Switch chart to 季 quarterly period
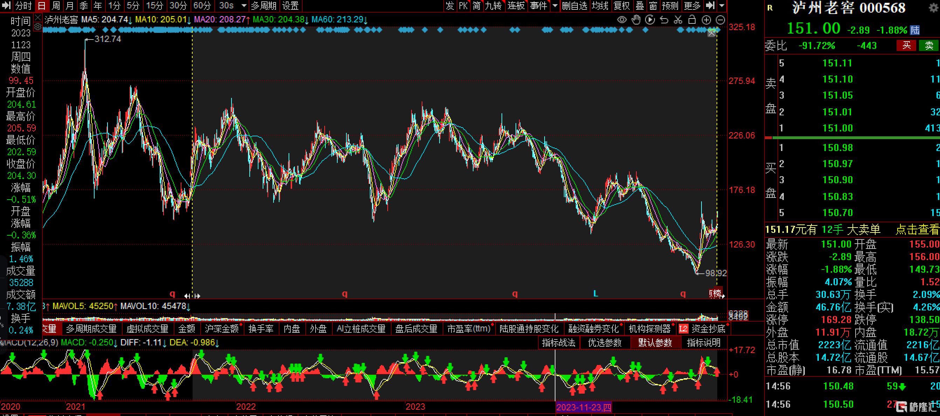The height and width of the screenshot is (416, 940). tap(84, 6)
